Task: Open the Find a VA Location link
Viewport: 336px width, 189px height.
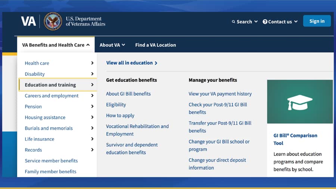Action: click(155, 45)
